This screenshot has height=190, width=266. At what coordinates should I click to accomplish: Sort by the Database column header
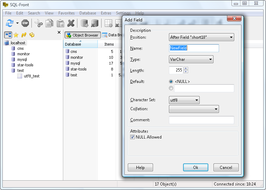(x=80, y=44)
